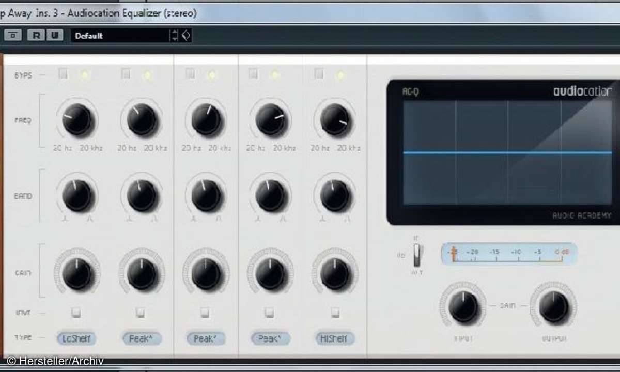
Task: Tick the bypass checkbox of the second band
Action: (x=126, y=74)
